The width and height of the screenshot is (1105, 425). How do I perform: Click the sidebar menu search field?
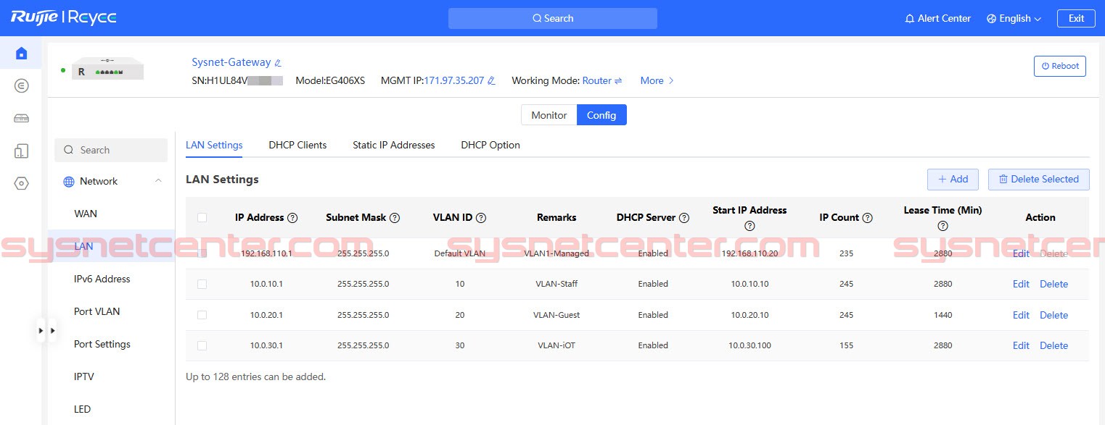111,150
